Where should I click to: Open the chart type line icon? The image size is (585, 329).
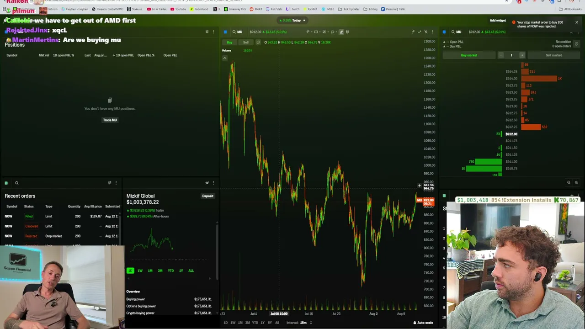(x=419, y=32)
